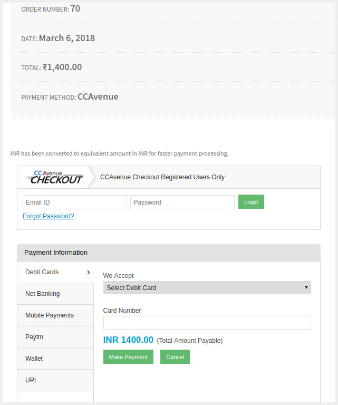Open the Mobile Payments option
The image size is (338, 405).
[55, 315]
